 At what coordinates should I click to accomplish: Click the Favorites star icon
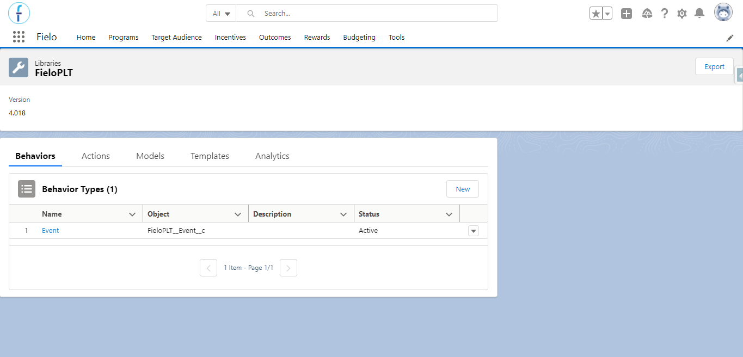coord(596,14)
